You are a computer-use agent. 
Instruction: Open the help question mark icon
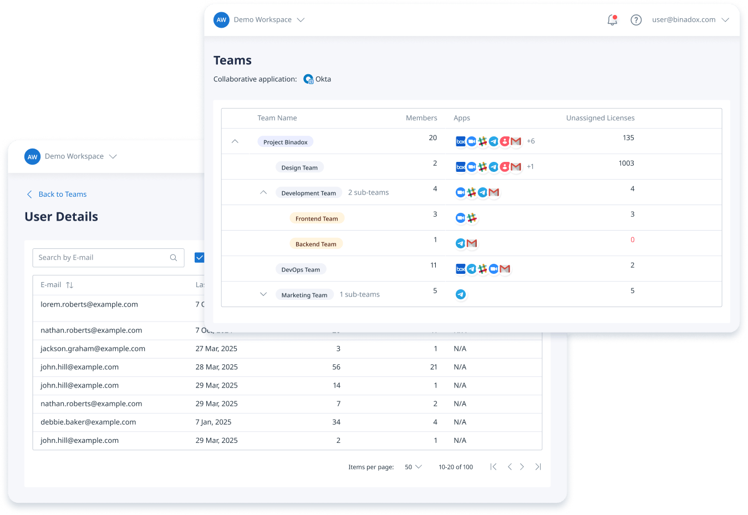(x=636, y=20)
